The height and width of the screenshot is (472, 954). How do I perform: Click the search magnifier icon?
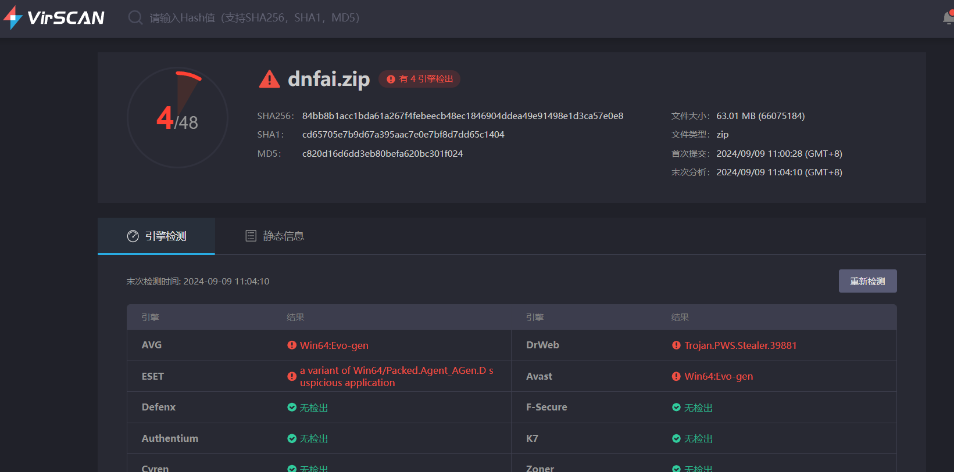point(135,17)
